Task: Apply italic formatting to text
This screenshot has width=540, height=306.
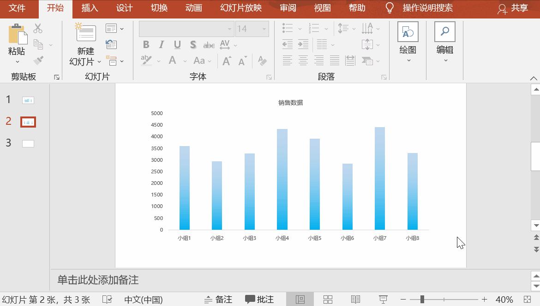Action: (161, 45)
